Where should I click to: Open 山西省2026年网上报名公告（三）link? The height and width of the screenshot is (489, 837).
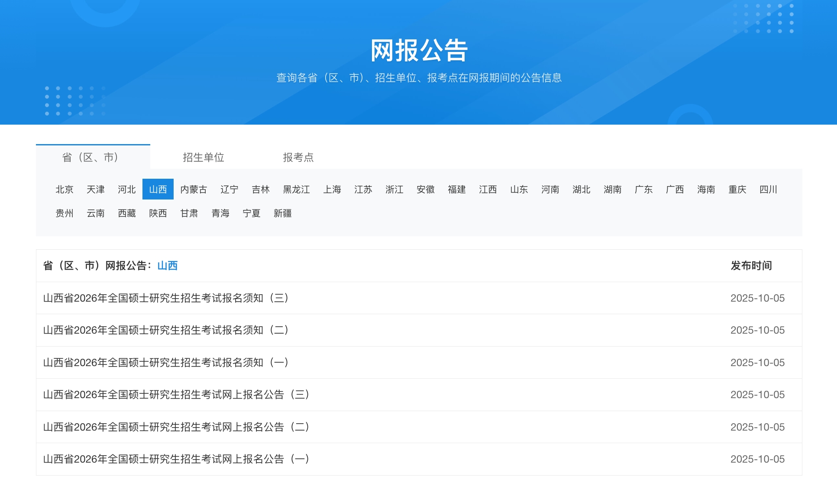point(176,395)
